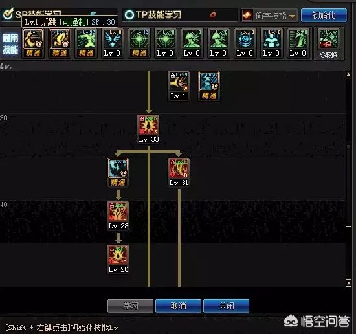This screenshot has width=356, height=334.
Task: Click the physical 转换 conversion skill icon
Action: 329,39
